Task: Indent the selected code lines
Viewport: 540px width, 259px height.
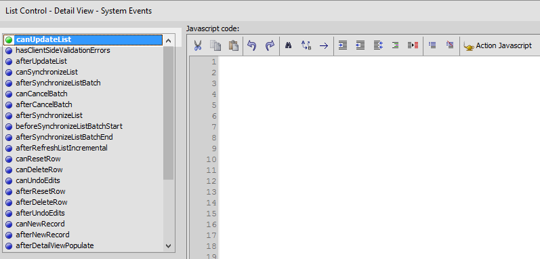Action: coord(343,45)
